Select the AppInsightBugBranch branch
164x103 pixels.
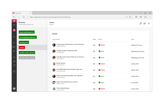(27, 32)
